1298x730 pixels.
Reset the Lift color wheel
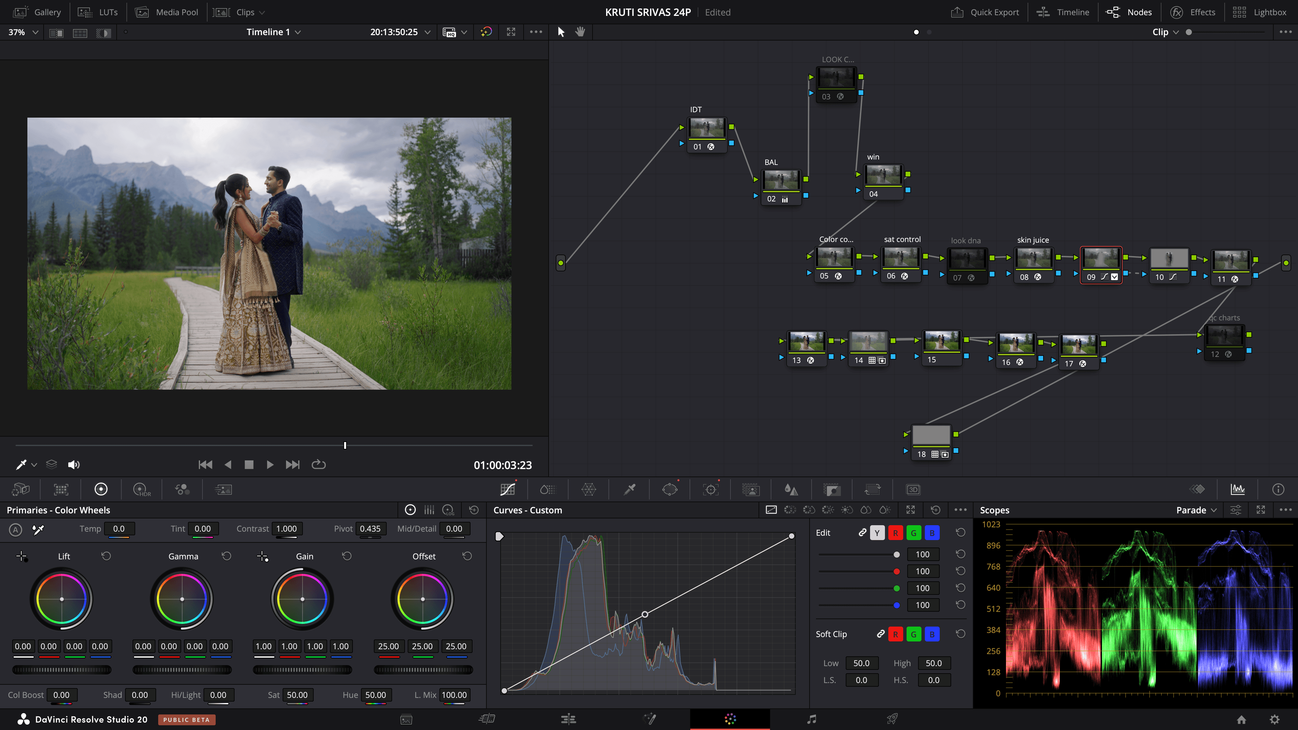coord(106,556)
